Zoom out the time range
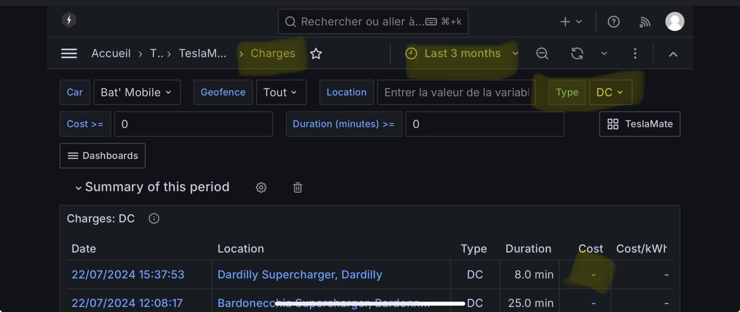740x312 pixels. pos(542,54)
